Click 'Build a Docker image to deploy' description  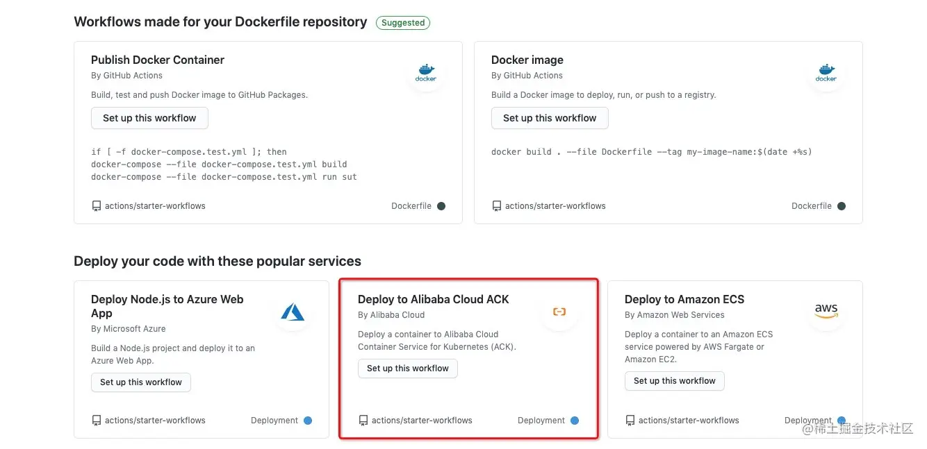tap(604, 95)
